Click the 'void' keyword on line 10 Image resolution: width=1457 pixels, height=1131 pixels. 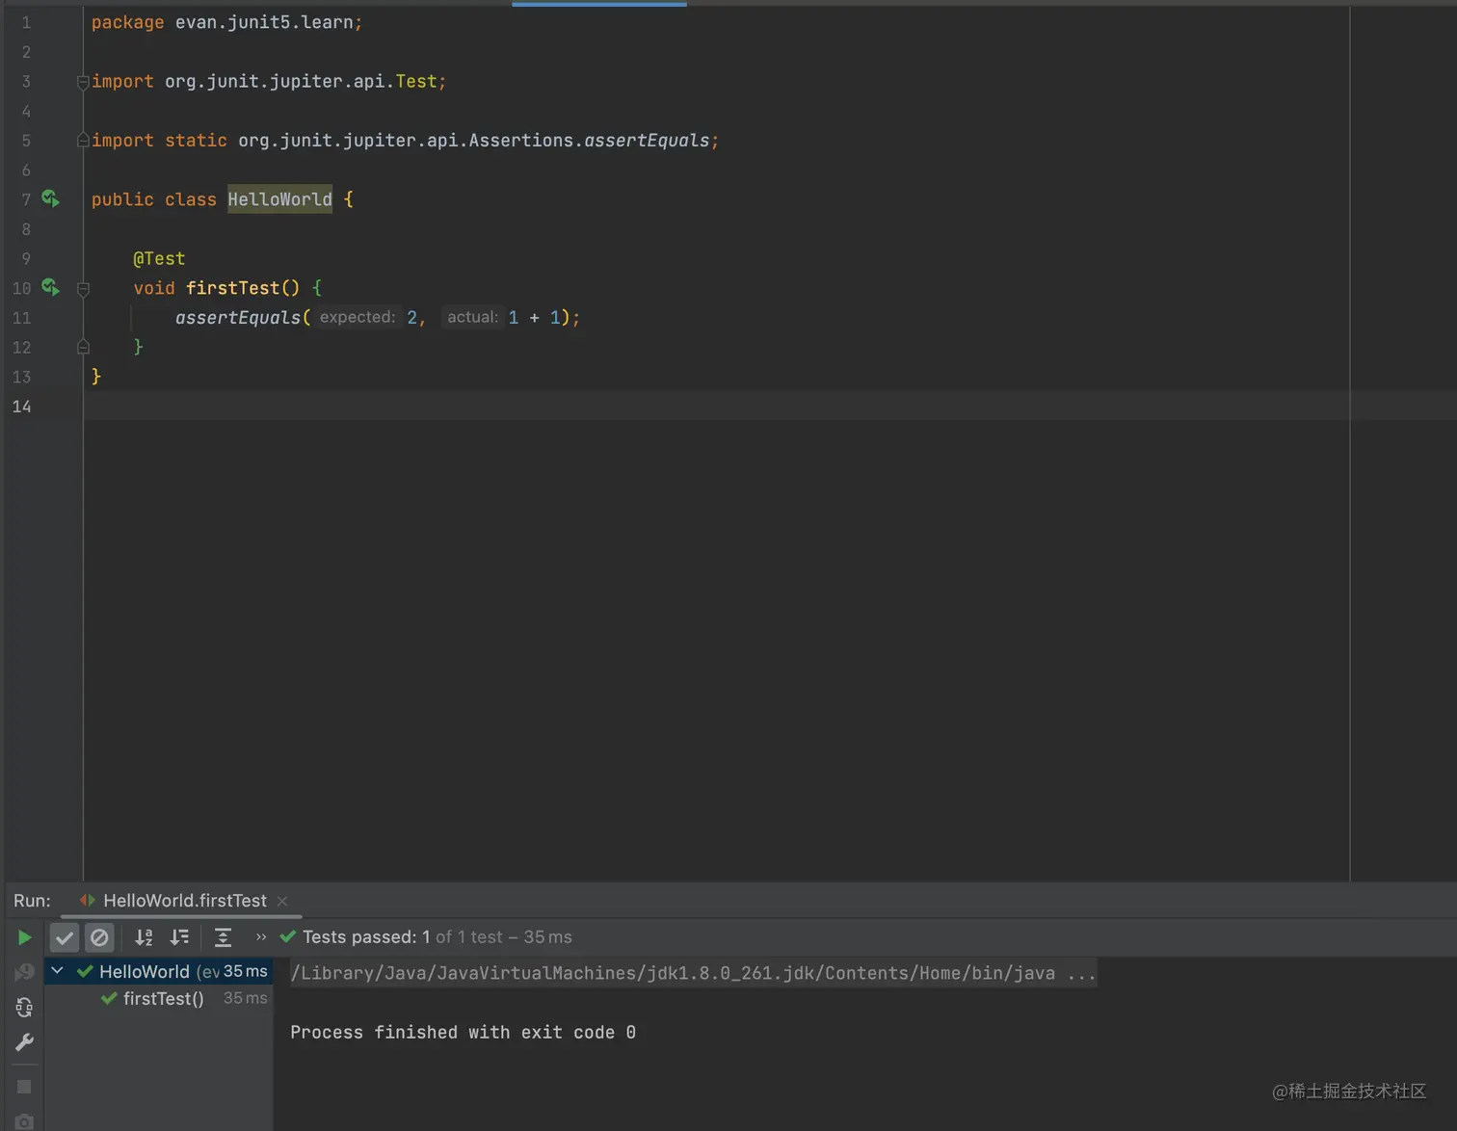click(154, 288)
